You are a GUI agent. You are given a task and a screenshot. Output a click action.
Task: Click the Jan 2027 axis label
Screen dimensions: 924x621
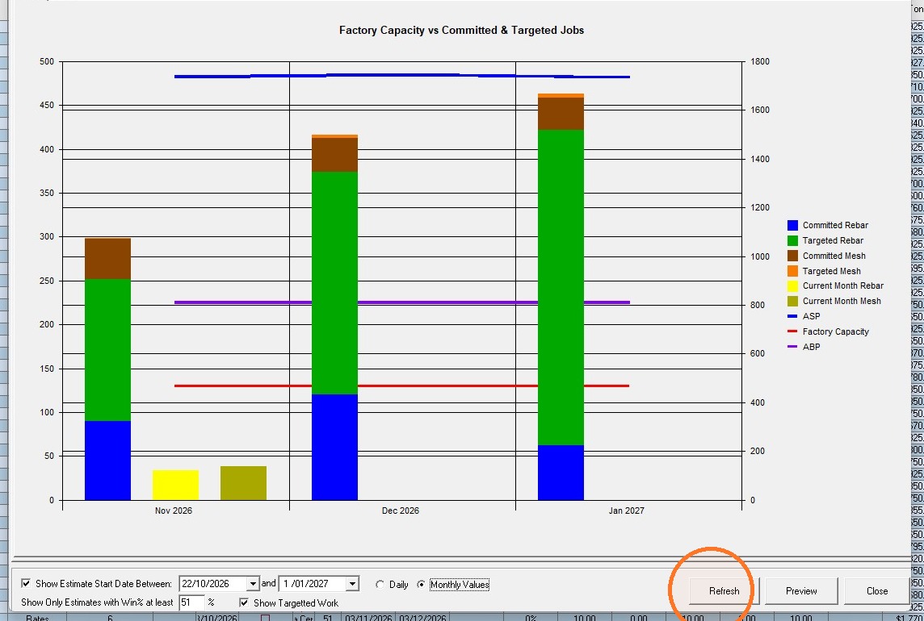(x=627, y=511)
